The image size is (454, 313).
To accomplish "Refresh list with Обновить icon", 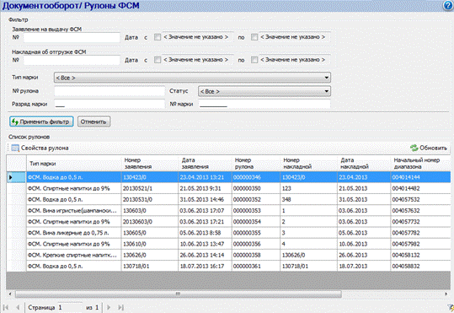I will 414,148.
